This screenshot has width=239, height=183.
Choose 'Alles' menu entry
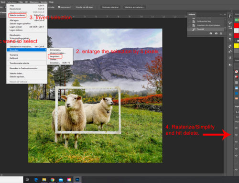point(27,6)
